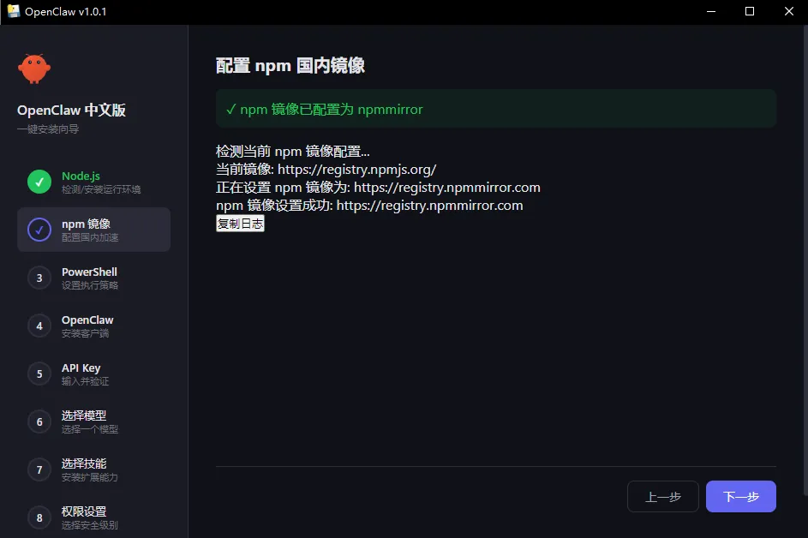Image resolution: width=808 pixels, height=538 pixels.
Task: Click the 下一步 button
Action: 741,497
